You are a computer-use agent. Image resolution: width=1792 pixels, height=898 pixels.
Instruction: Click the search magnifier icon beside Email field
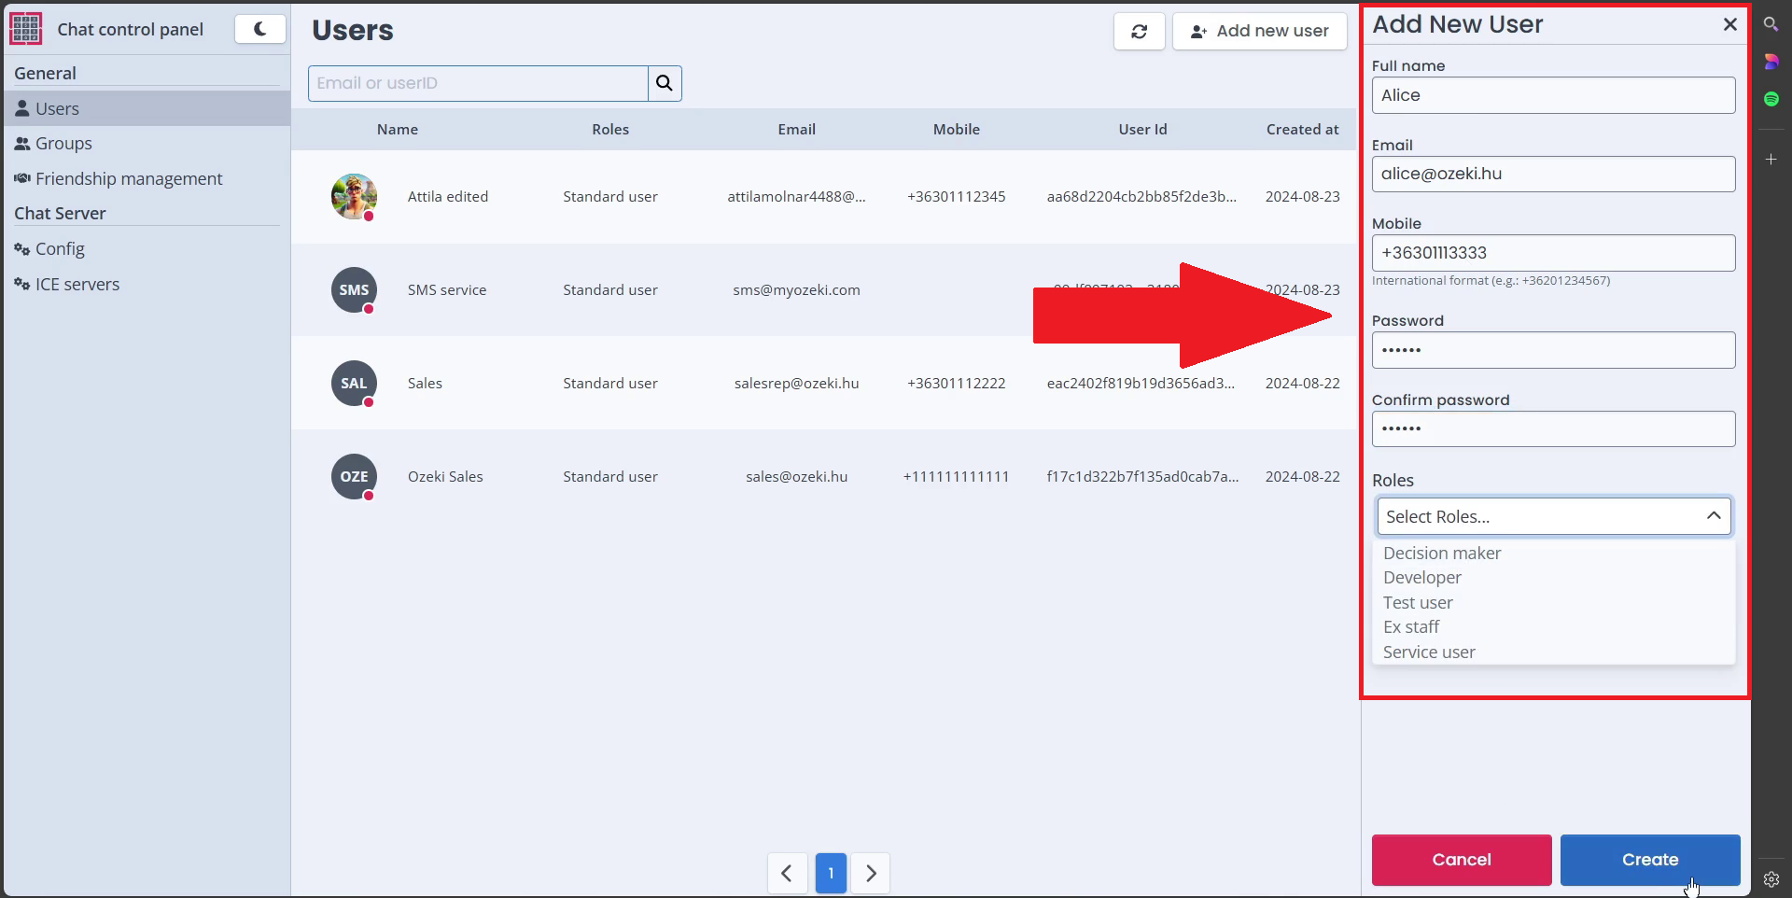(x=664, y=83)
